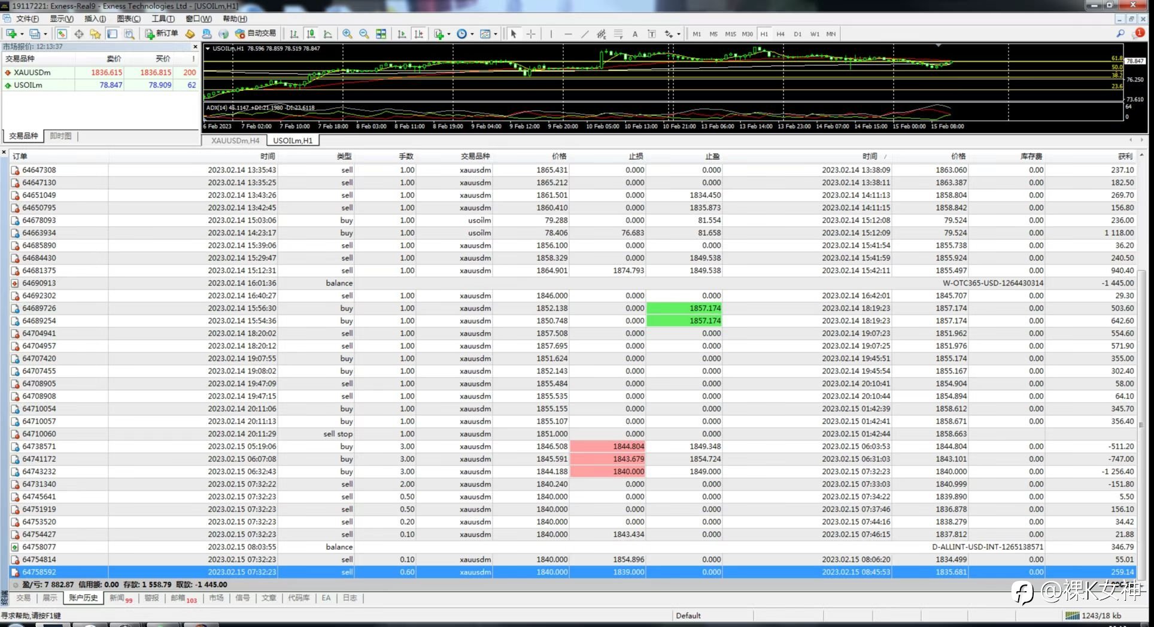This screenshot has height=627, width=1154.
Task: Click the New Order (新订单) toolbar button
Action: pyautogui.click(x=161, y=34)
